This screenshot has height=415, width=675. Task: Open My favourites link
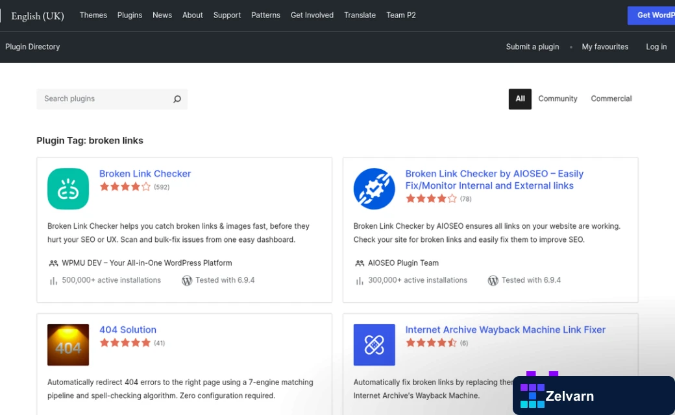pos(605,47)
